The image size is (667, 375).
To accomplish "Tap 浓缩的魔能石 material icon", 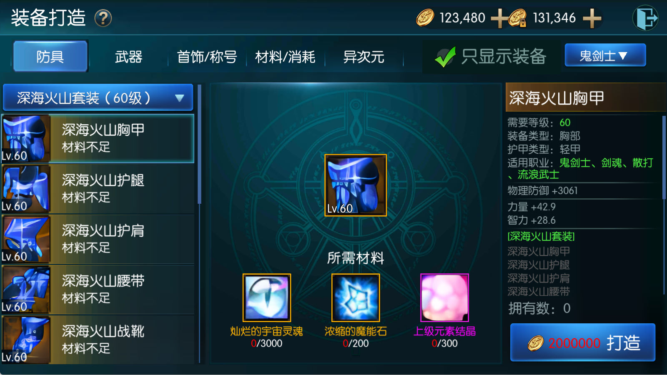I will 356,297.
